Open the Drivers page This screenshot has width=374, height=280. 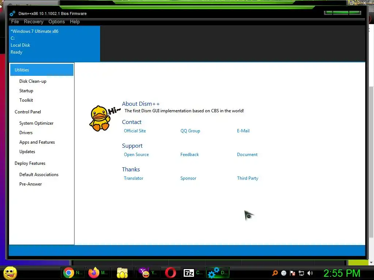coord(26,133)
